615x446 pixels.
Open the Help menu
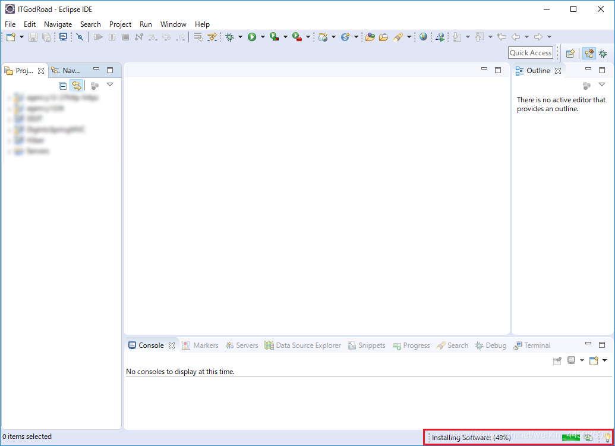coord(203,24)
